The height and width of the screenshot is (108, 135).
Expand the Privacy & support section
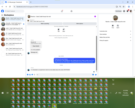tap(115, 40)
